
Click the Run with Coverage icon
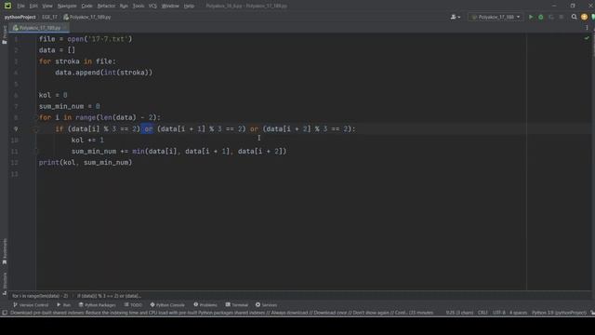click(551, 17)
